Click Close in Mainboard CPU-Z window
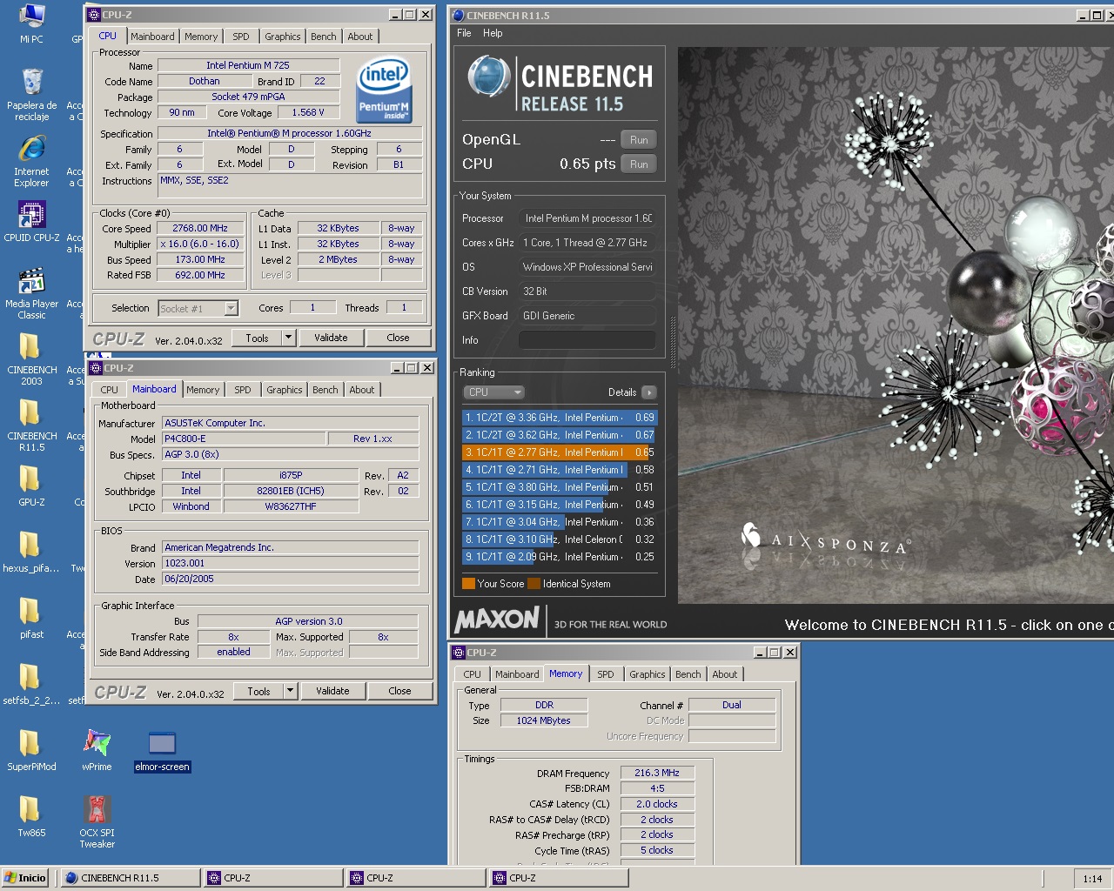The image size is (1114, 891). click(x=399, y=691)
